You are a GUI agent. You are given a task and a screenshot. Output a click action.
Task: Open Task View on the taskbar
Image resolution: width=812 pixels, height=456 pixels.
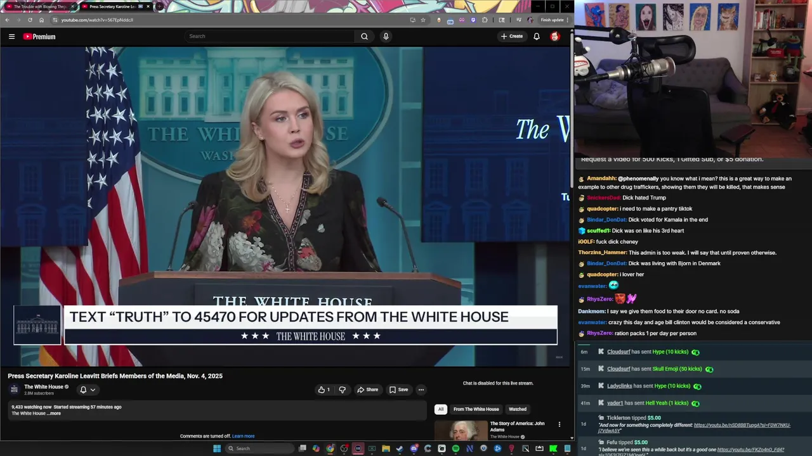(x=303, y=448)
